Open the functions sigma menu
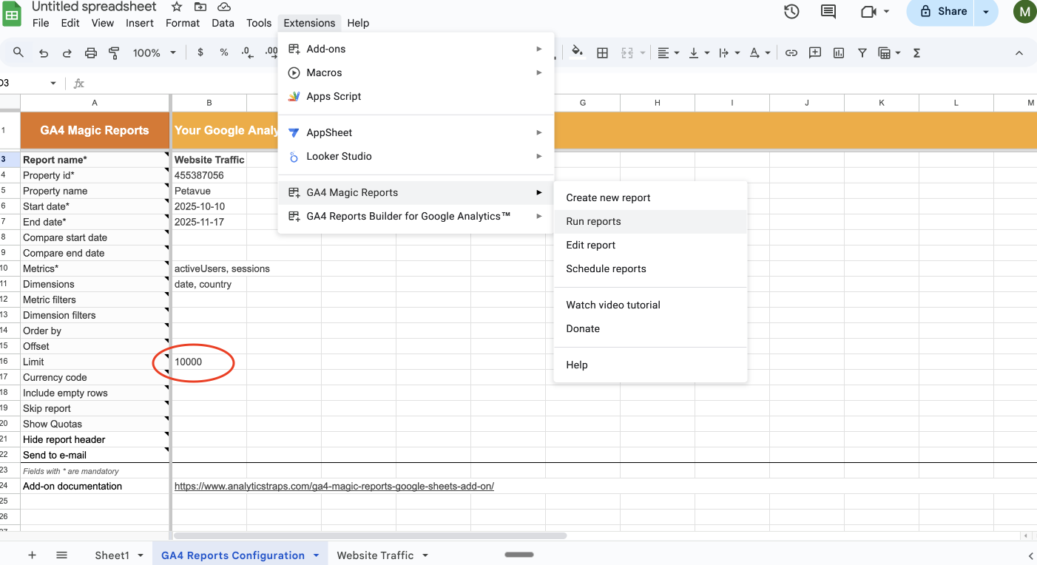1037x565 pixels. point(917,53)
